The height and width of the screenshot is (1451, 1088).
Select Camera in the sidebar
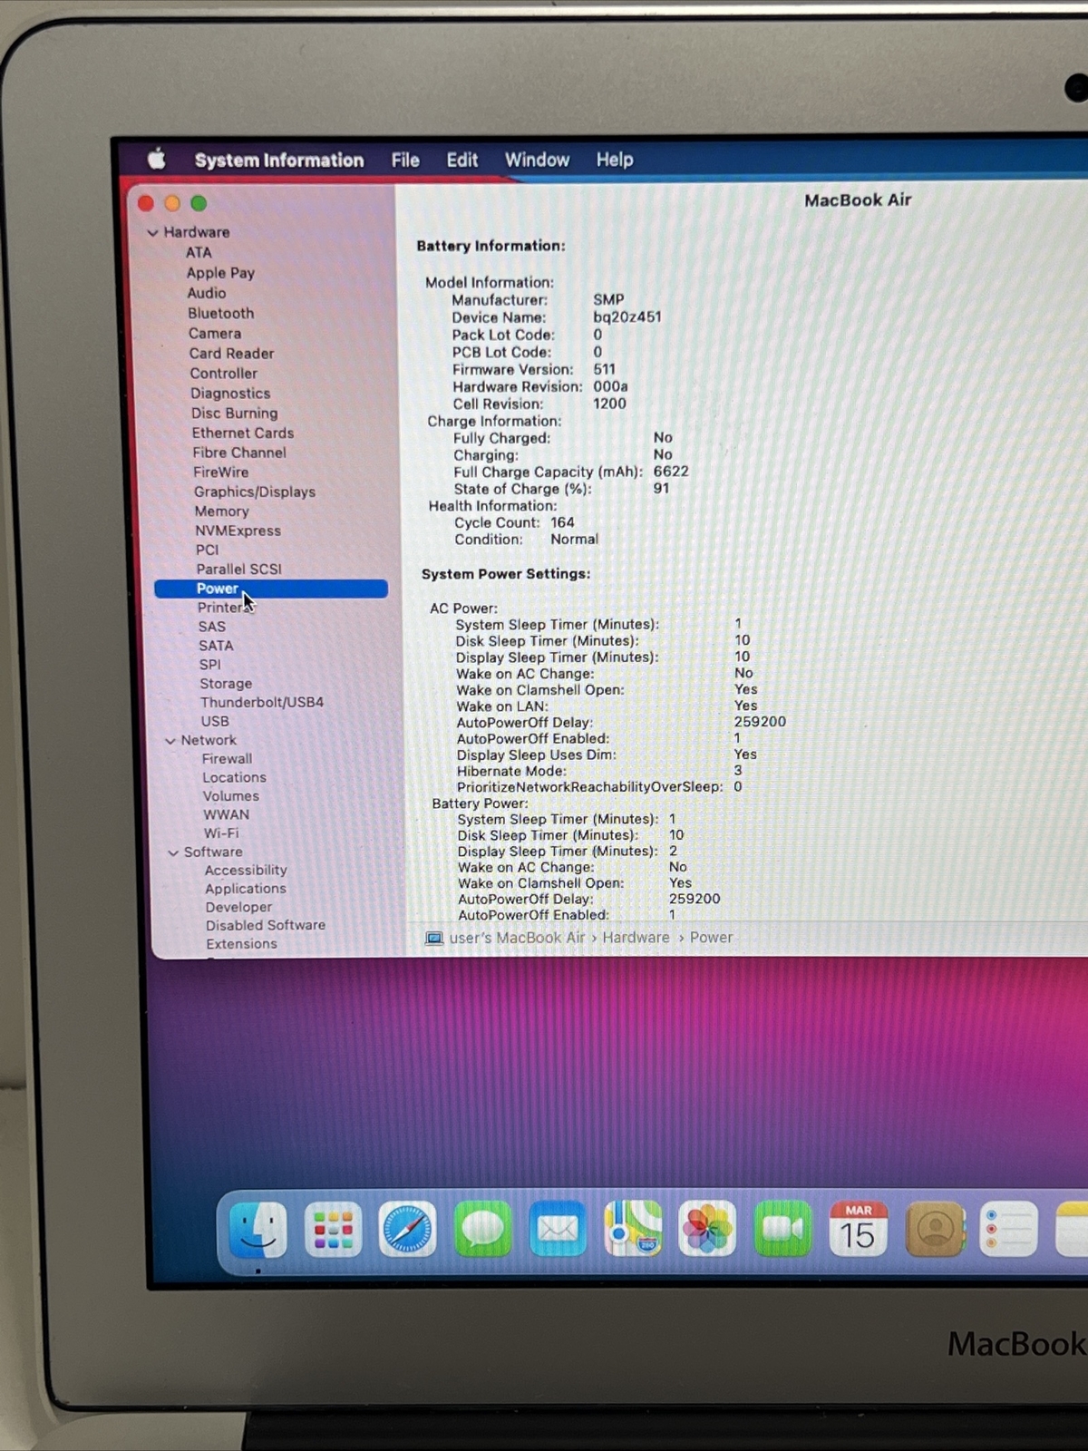[x=215, y=333]
